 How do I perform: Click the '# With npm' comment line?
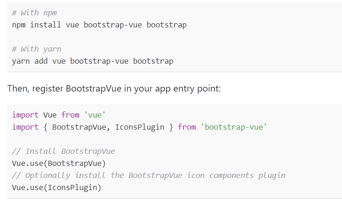[x=34, y=13]
